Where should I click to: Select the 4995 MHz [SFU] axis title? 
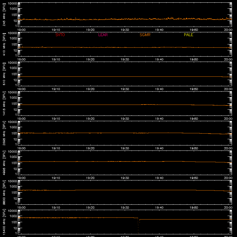coord(4,163)
